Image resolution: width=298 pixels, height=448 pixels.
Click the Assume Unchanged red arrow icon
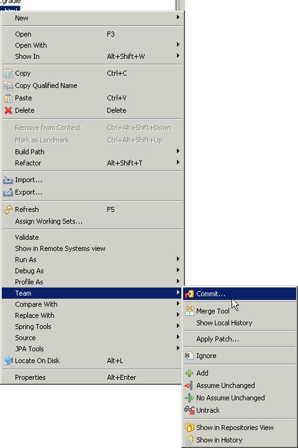coord(189,385)
